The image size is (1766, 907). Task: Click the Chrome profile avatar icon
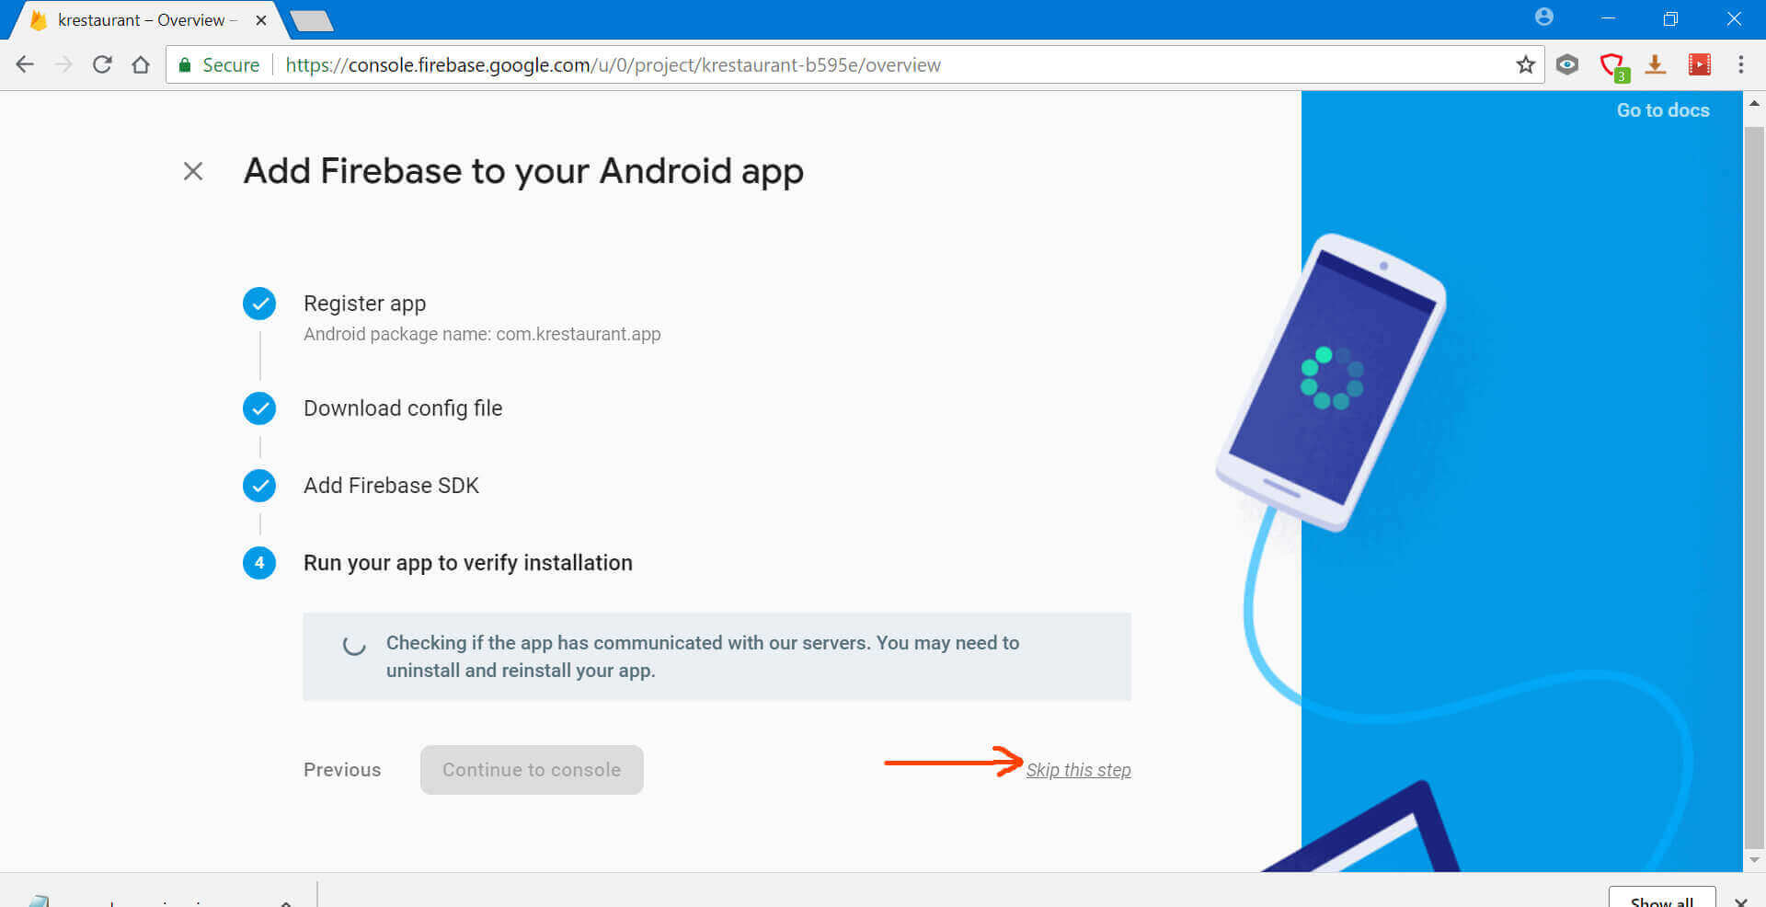coord(1544,17)
